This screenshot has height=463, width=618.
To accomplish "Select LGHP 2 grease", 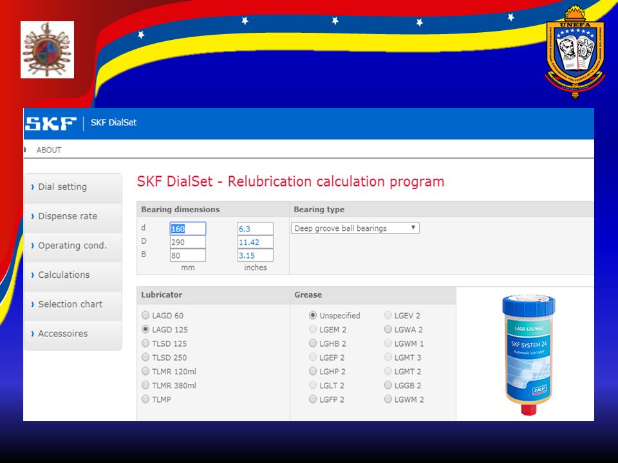I will tap(313, 371).
